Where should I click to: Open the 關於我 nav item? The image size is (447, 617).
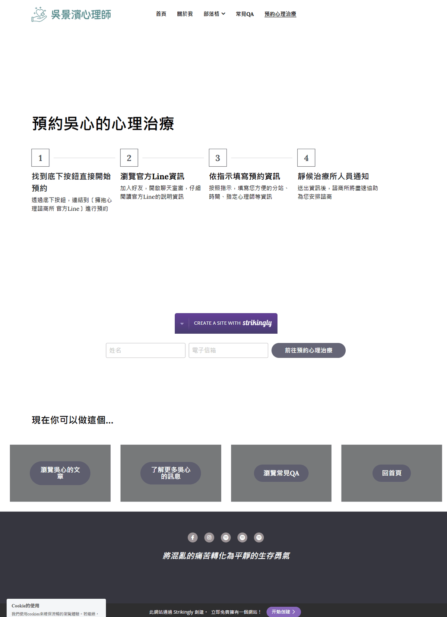185,14
